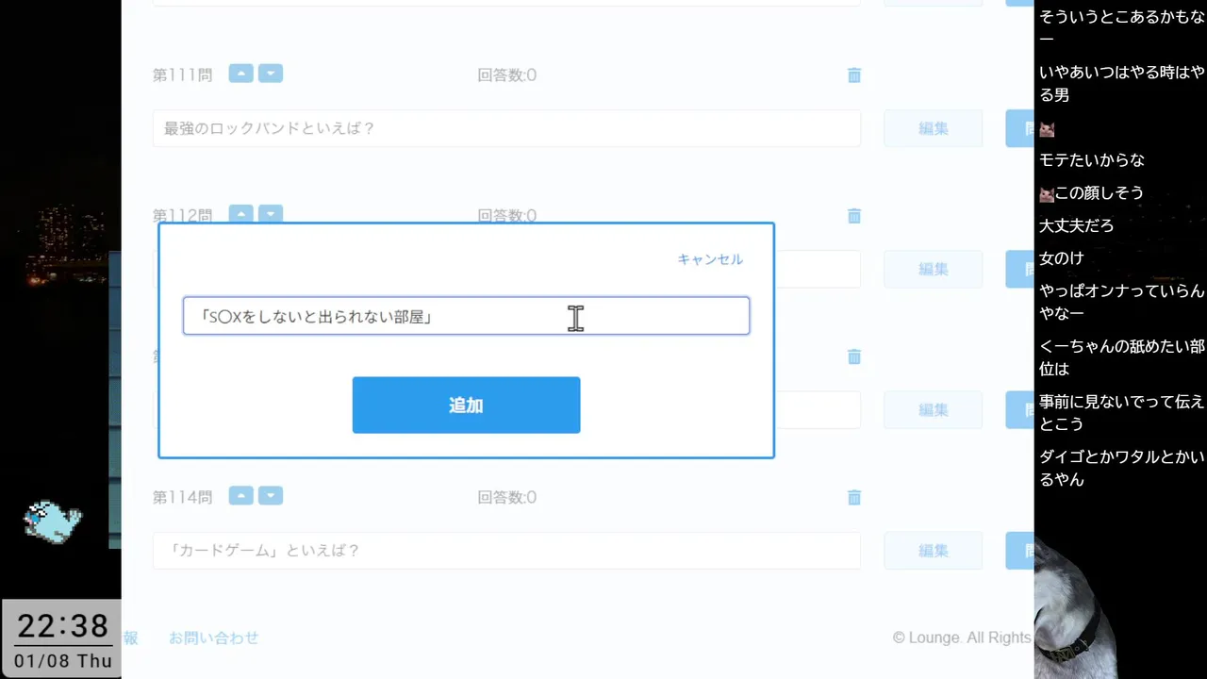Click the question text input in the dialog
Screen dimensions: 1207x679
pyautogui.click(x=466, y=316)
